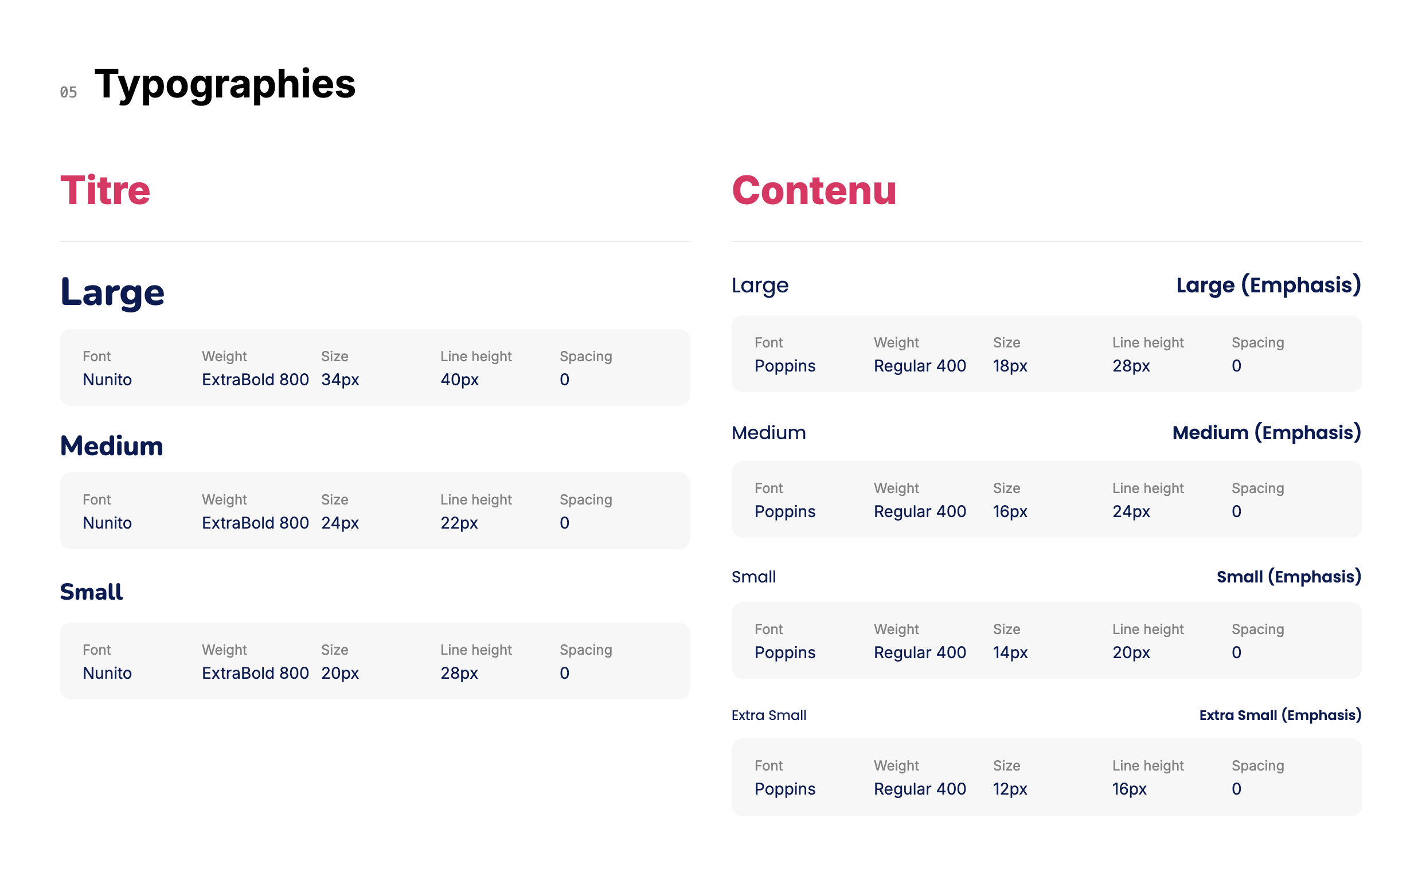Select the Medium title sample under Titre
Viewport: 1422px width, 876px height.
(x=111, y=445)
